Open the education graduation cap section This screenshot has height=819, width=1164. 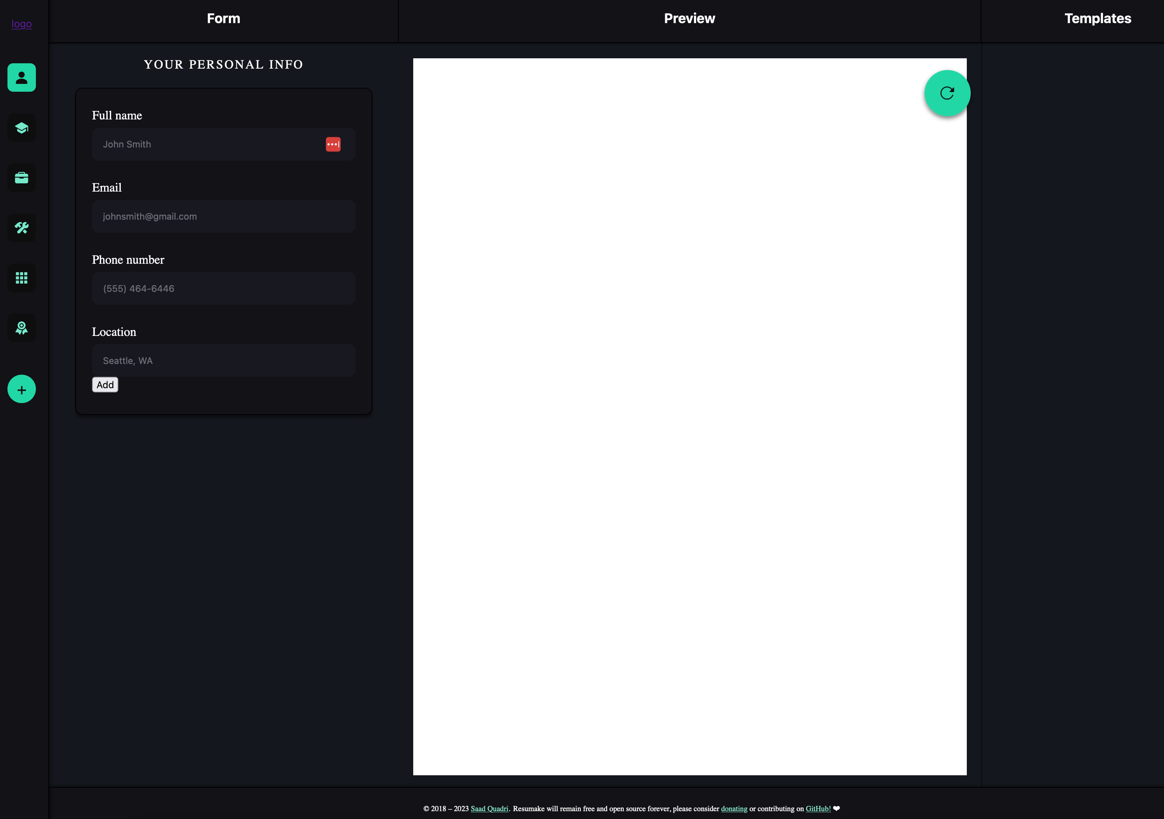(21, 128)
